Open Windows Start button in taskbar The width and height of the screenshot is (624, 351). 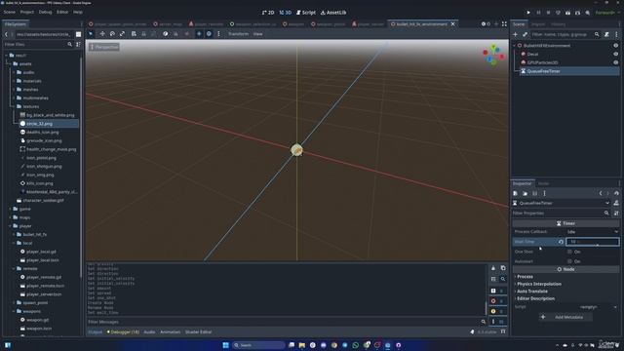point(225,345)
